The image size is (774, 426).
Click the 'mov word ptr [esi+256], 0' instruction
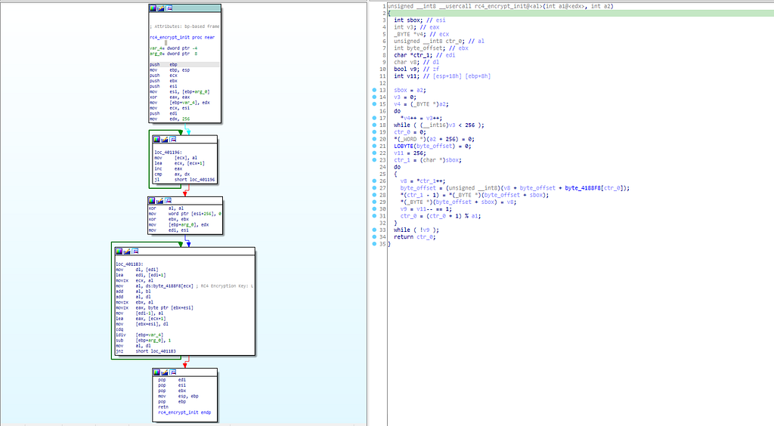pyautogui.click(x=185, y=214)
